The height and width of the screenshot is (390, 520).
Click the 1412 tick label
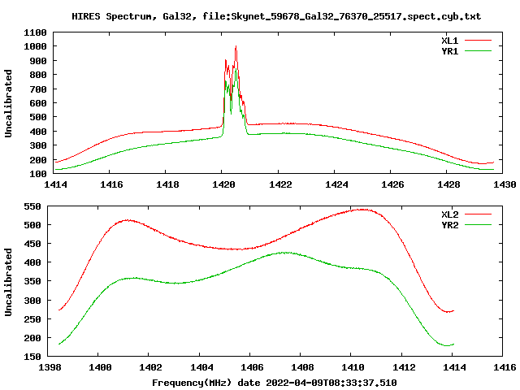[x=404, y=367]
